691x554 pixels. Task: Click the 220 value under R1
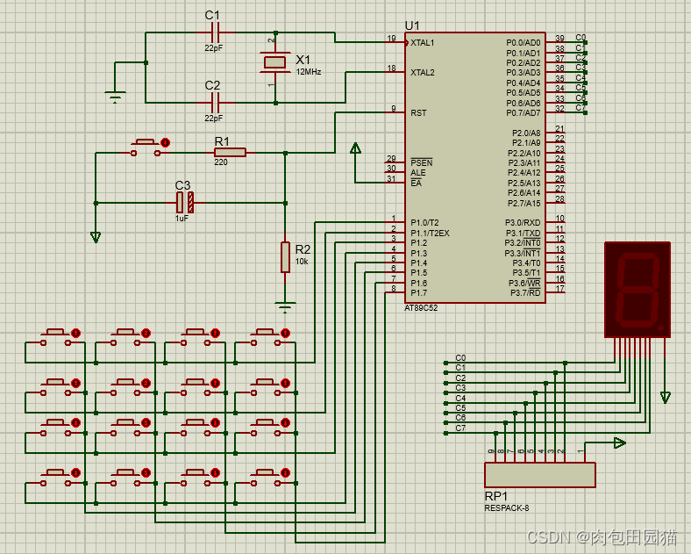pos(221,162)
